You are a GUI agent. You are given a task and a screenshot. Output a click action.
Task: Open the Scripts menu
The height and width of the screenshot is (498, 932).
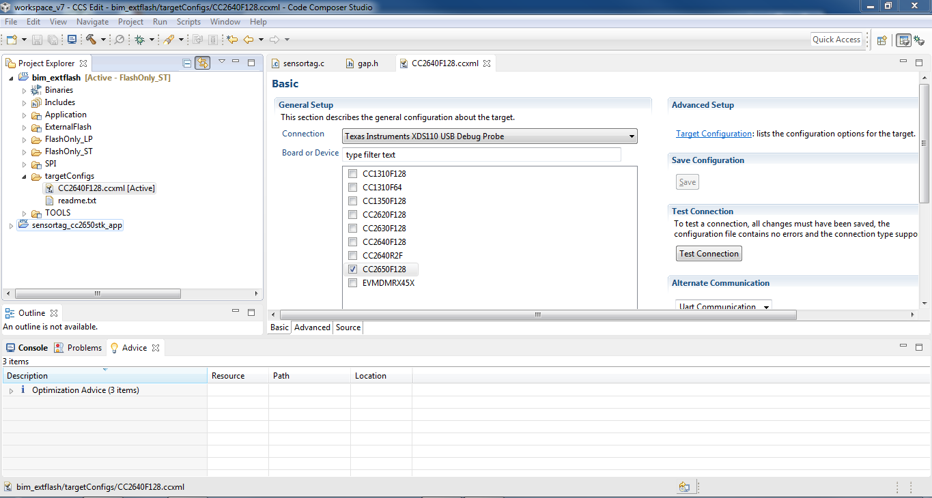pyautogui.click(x=188, y=22)
